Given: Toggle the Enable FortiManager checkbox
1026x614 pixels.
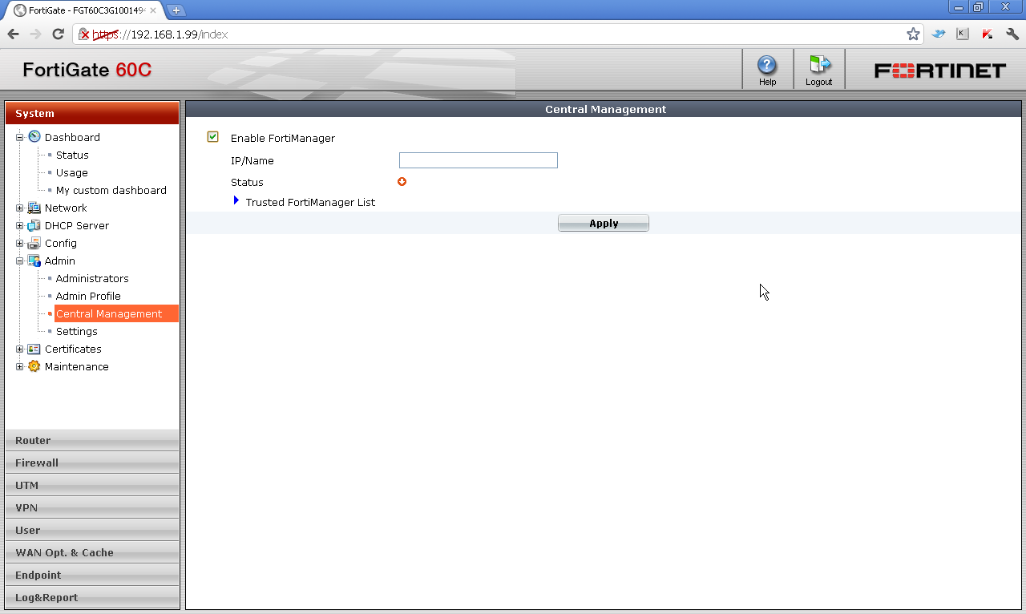Looking at the screenshot, I should [x=212, y=137].
